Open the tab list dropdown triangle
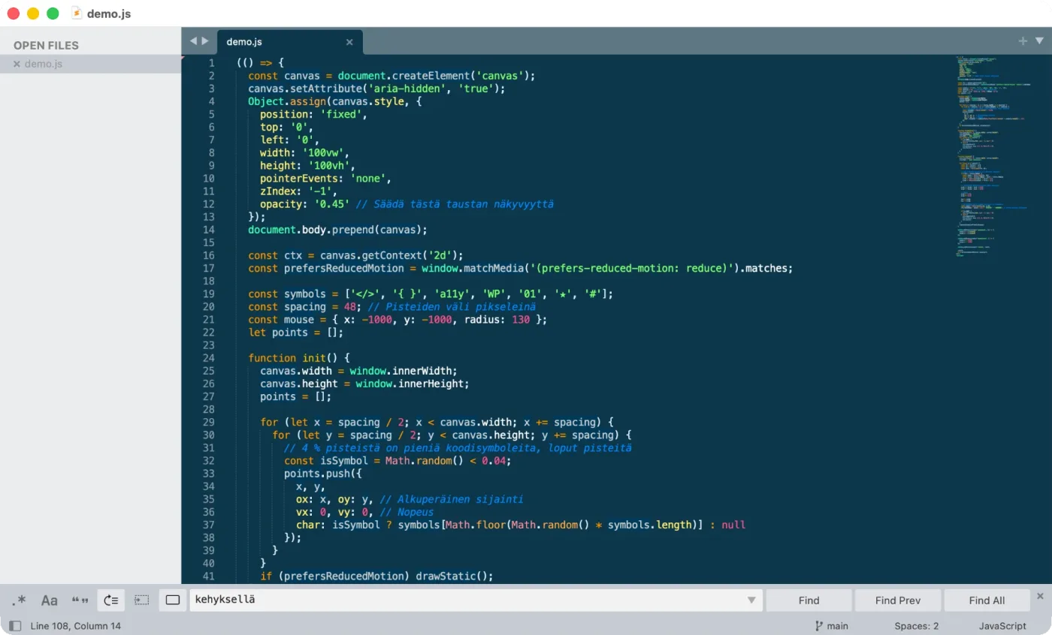The height and width of the screenshot is (635, 1052). [1039, 41]
